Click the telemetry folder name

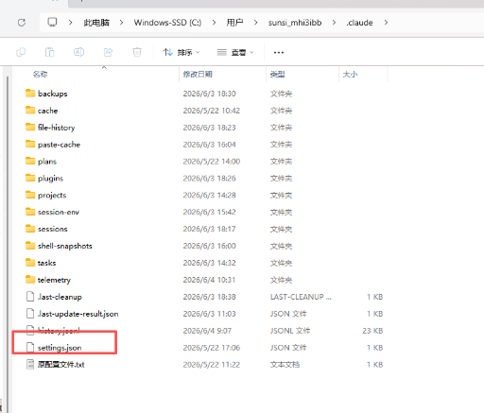(54, 280)
